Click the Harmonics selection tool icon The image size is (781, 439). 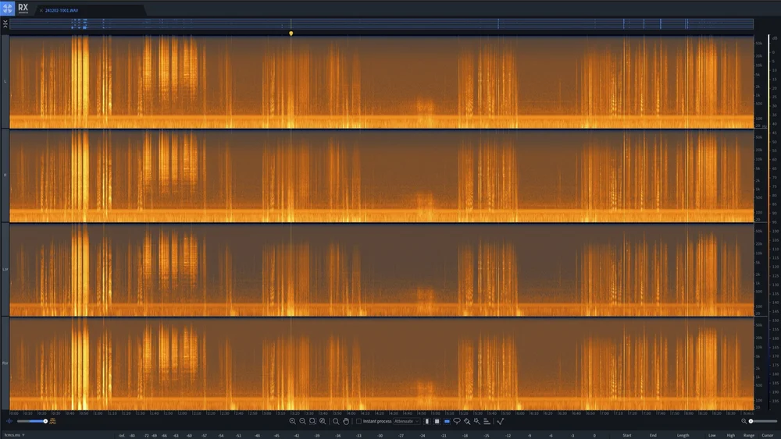(487, 421)
